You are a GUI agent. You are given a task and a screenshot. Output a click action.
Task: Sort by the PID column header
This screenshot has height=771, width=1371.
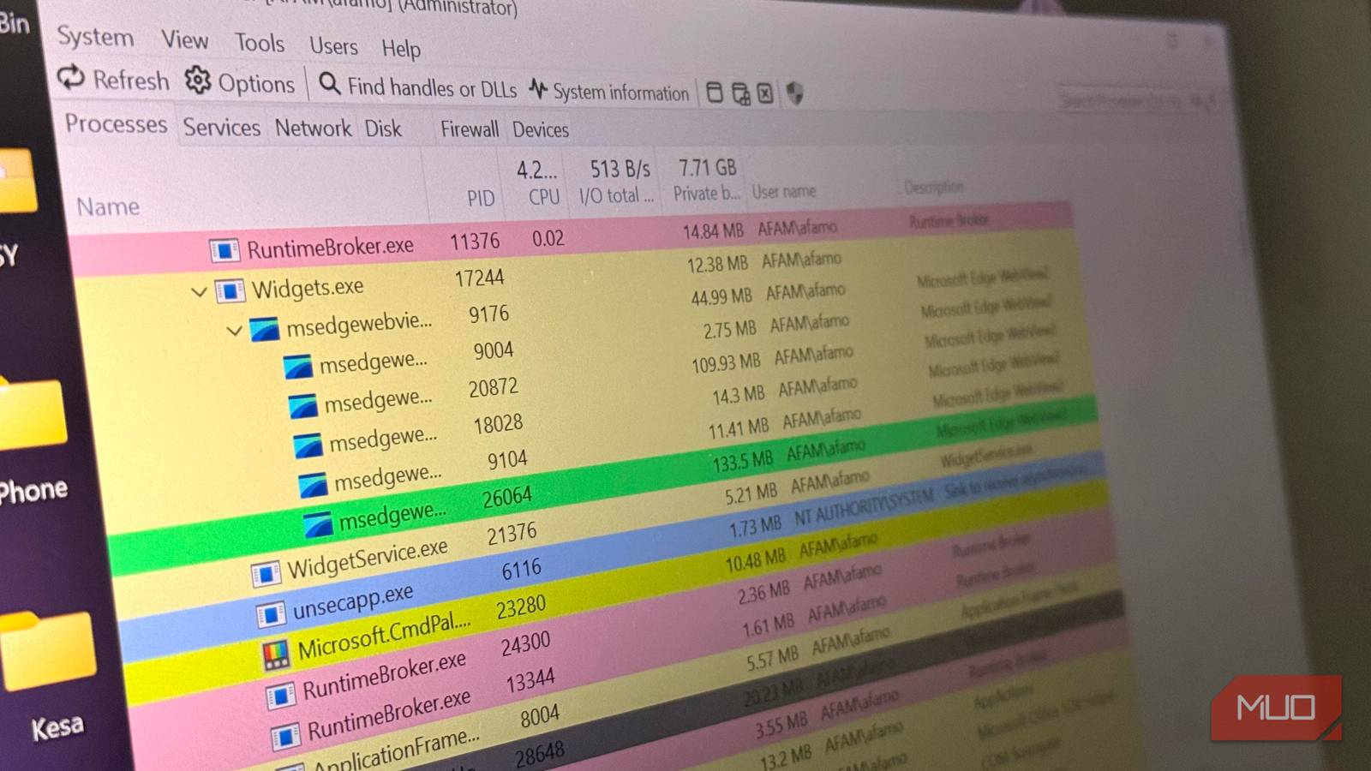(481, 199)
